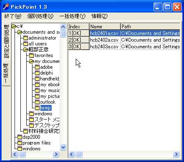Click file list horizontal scrollbar left arrow

[x=72, y=155]
